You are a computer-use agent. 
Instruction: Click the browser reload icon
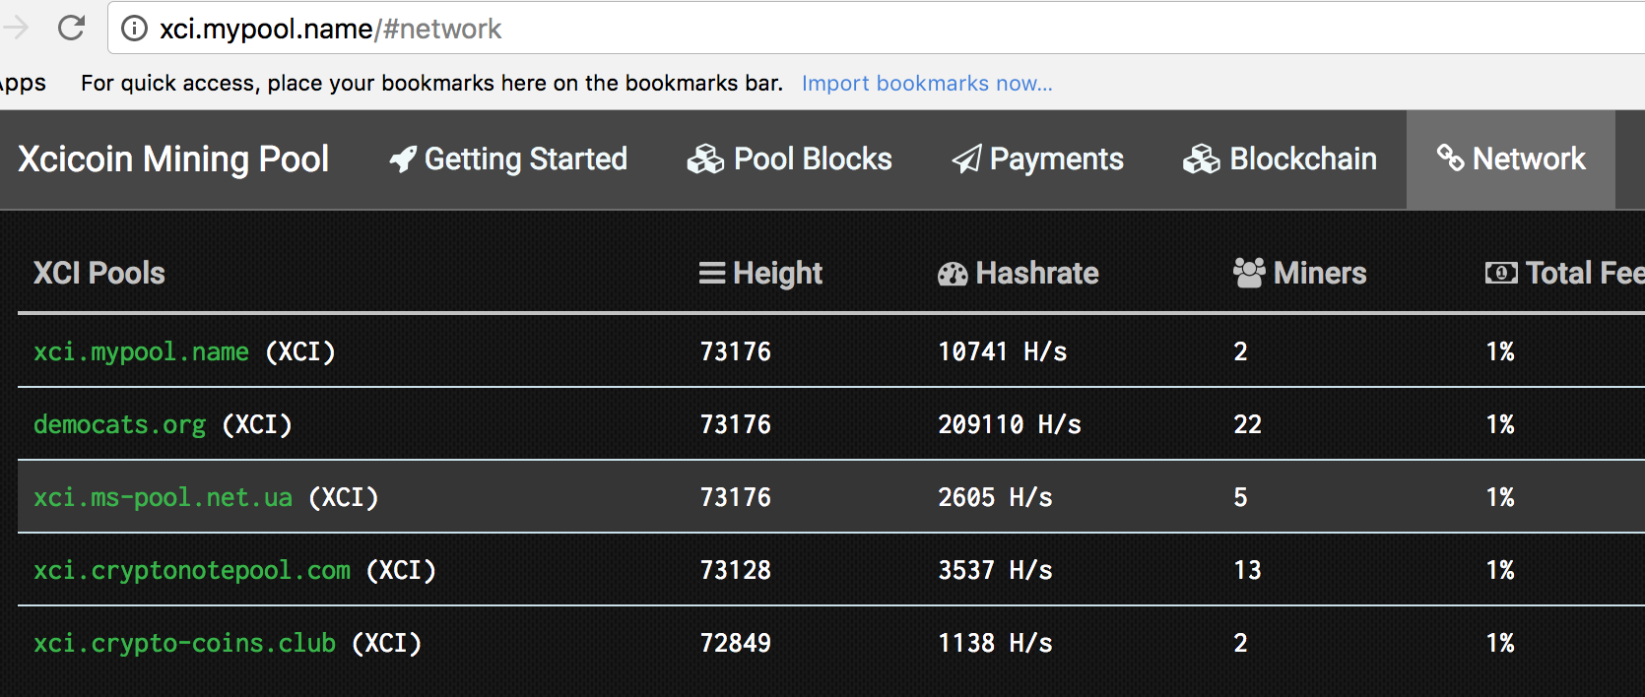click(71, 28)
